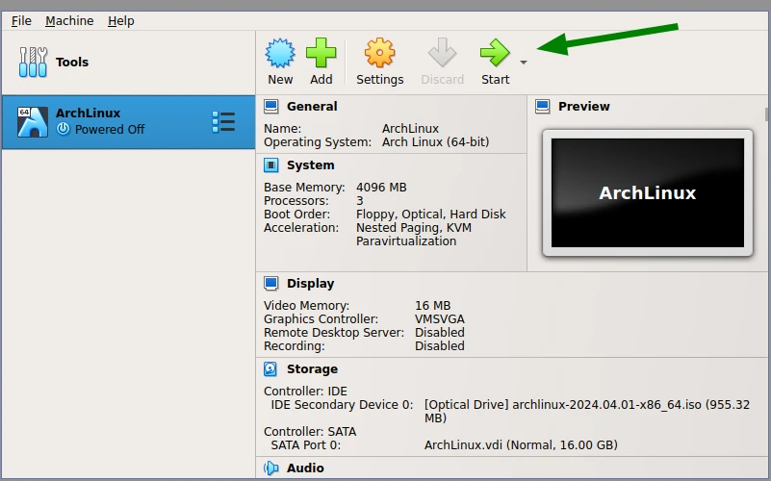Click the General section header

click(312, 107)
